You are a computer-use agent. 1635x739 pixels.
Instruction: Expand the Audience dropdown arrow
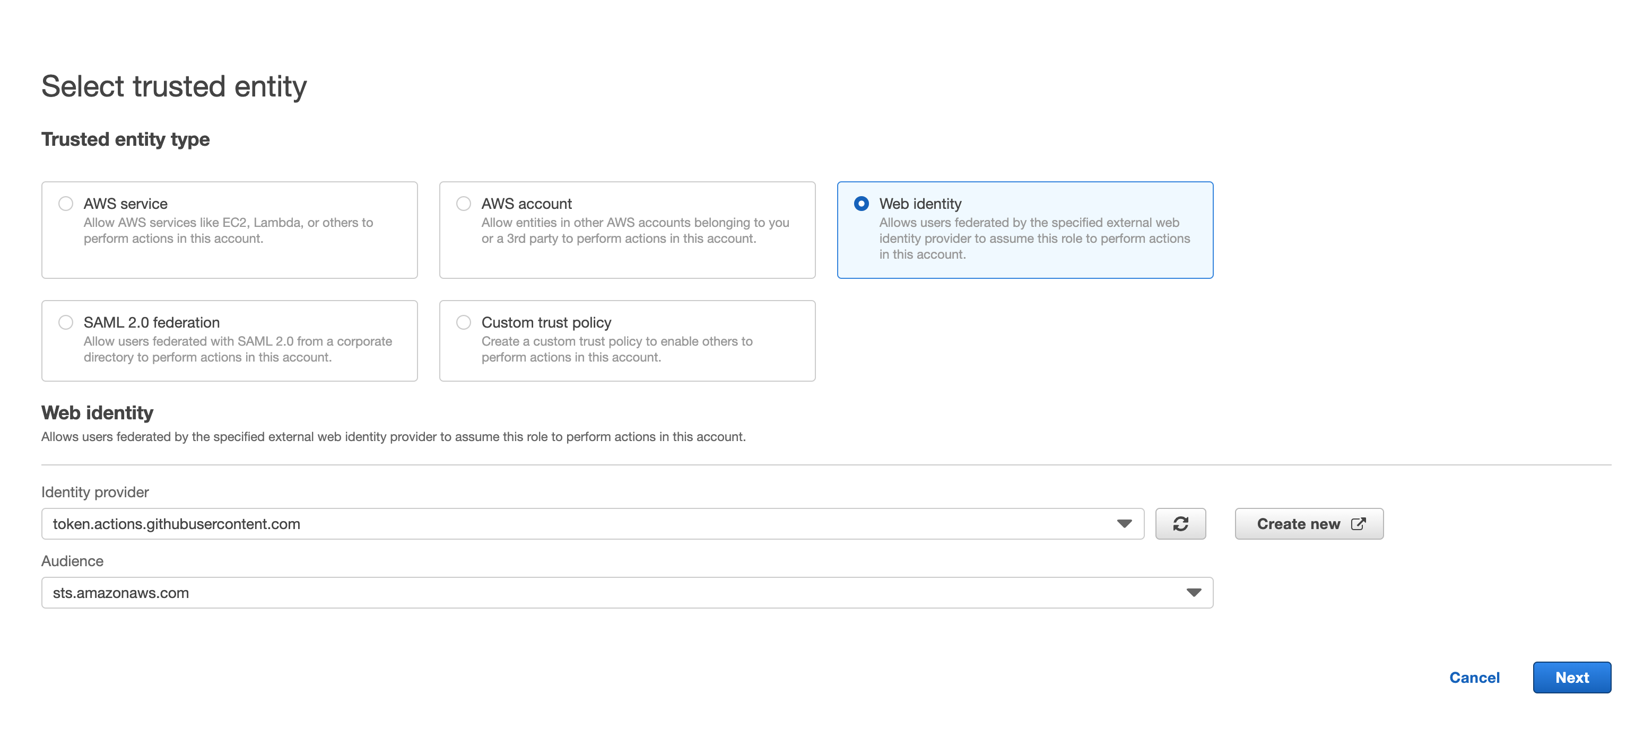click(x=1193, y=593)
